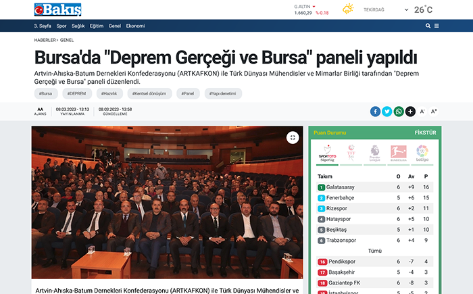Viewport: 473px width, 294px height.
Task: Select the Puan Durumu tab
Action: (x=330, y=133)
